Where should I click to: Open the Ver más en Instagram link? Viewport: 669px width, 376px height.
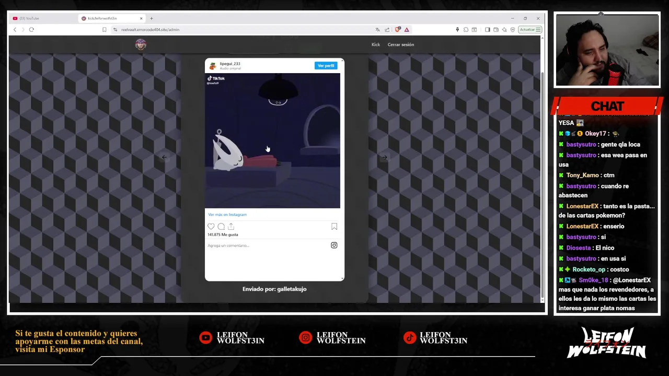(x=227, y=215)
